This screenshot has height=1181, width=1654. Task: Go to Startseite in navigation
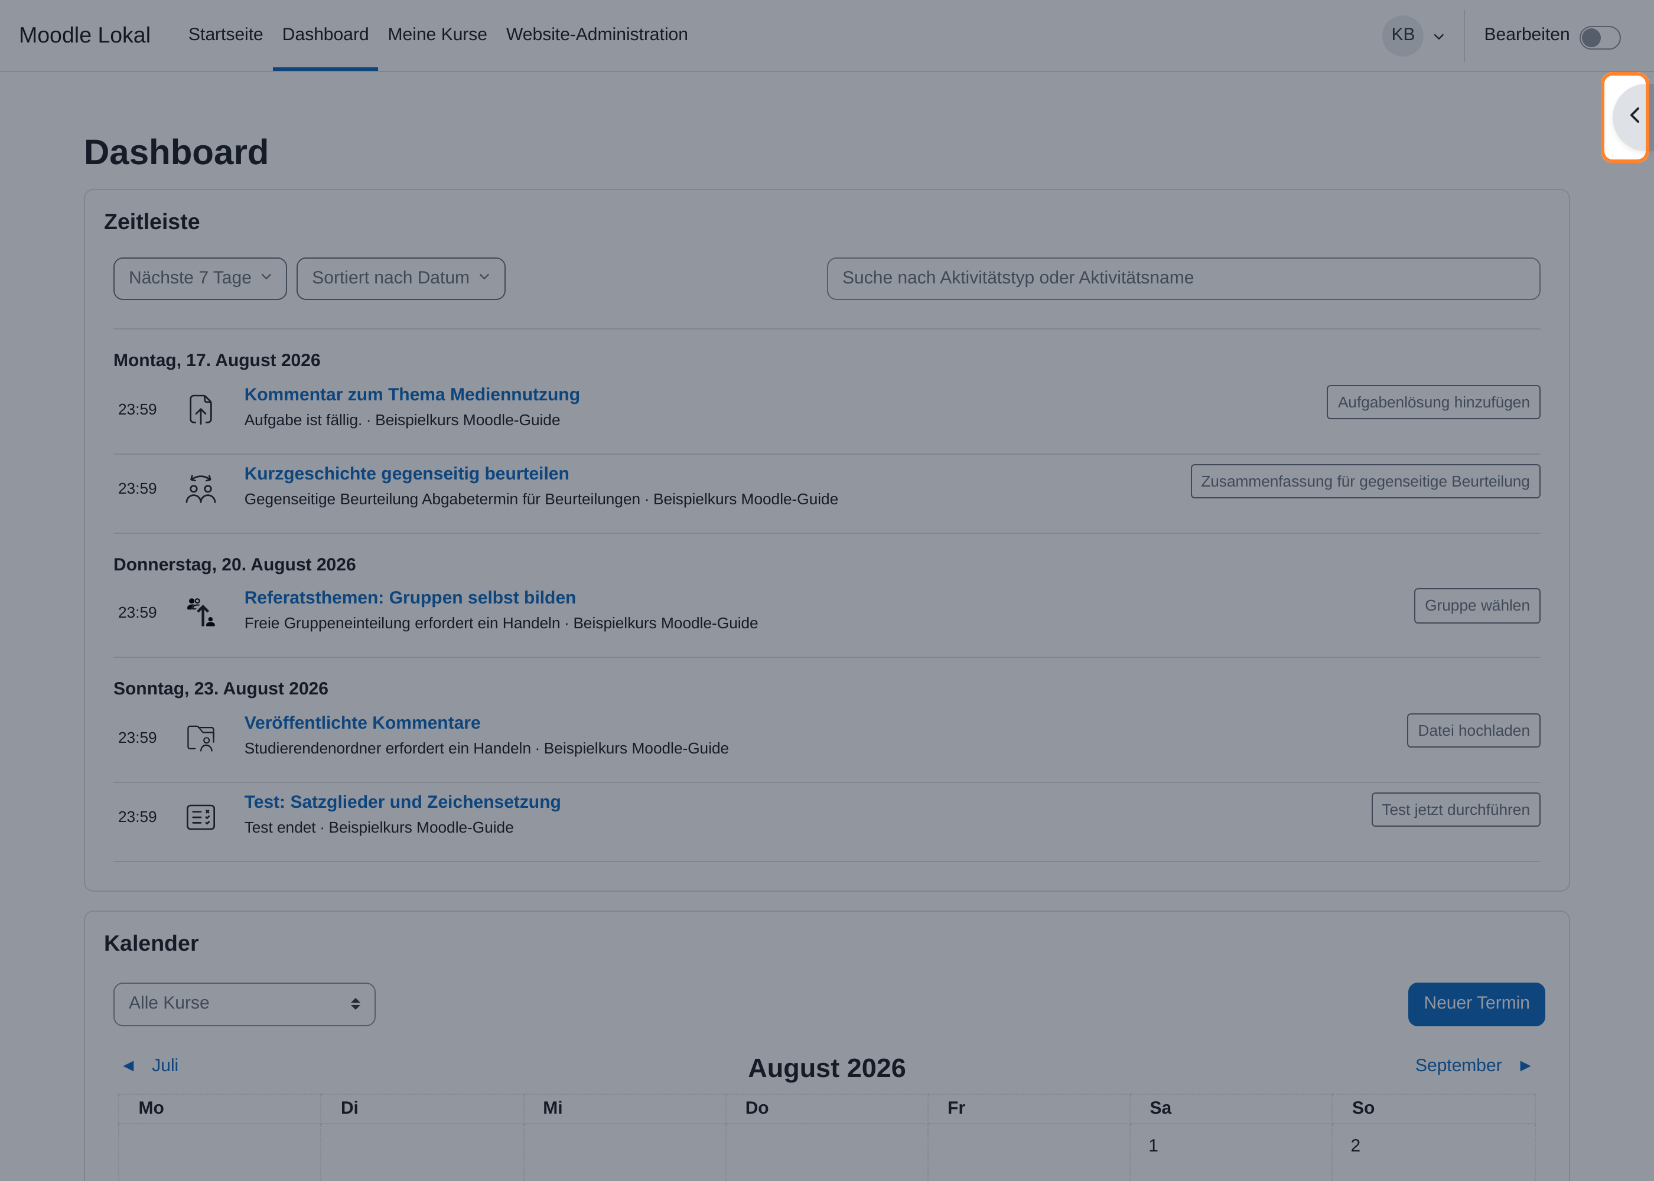click(226, 34)
